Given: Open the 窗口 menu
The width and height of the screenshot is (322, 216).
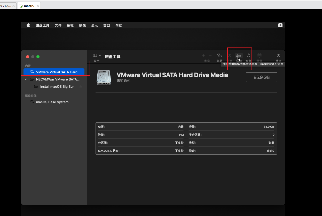Looking at the screenshot, I should tap(107, 25).
